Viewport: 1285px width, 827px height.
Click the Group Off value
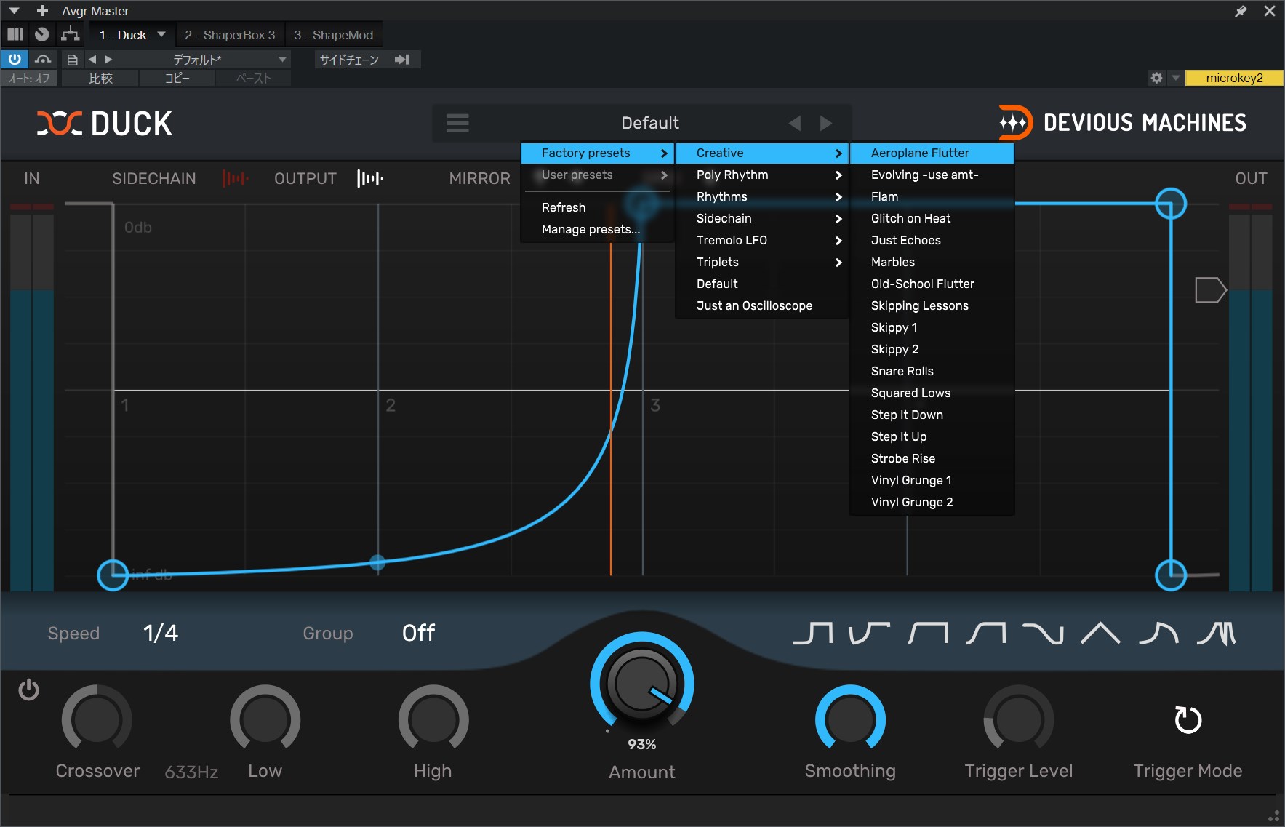pos(418,633)
